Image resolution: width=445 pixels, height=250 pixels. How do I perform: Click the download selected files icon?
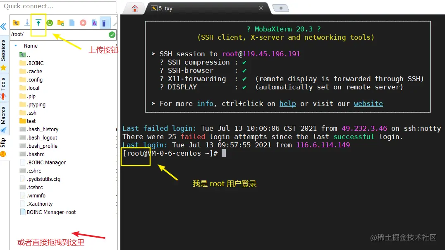[27, 23]
